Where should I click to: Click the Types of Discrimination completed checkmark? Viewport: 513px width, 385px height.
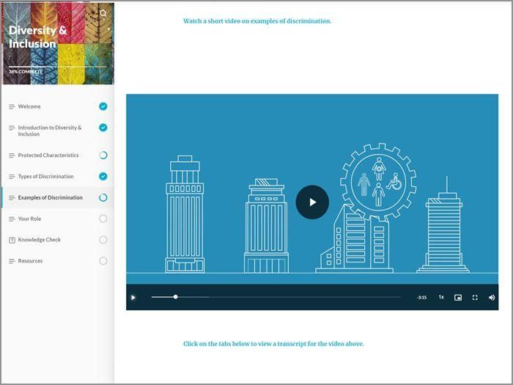103,176
